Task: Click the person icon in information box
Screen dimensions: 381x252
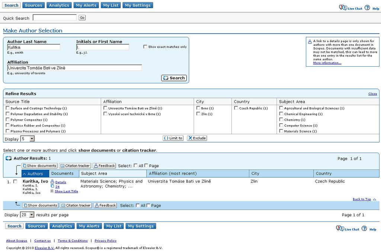Action: (310, 42)
